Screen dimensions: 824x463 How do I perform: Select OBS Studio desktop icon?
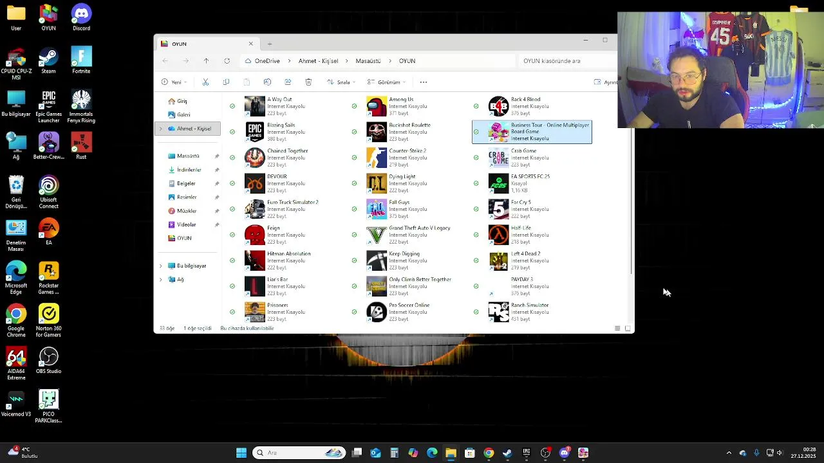(x=48, y=360)
